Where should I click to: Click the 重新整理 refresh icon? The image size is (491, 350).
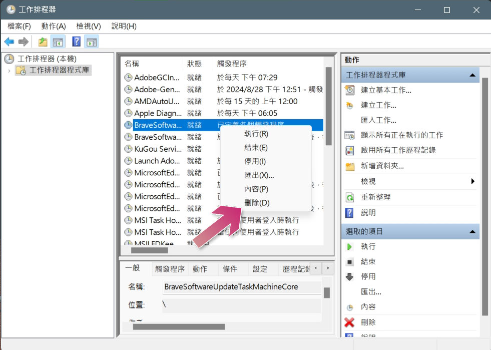[349, 197]
